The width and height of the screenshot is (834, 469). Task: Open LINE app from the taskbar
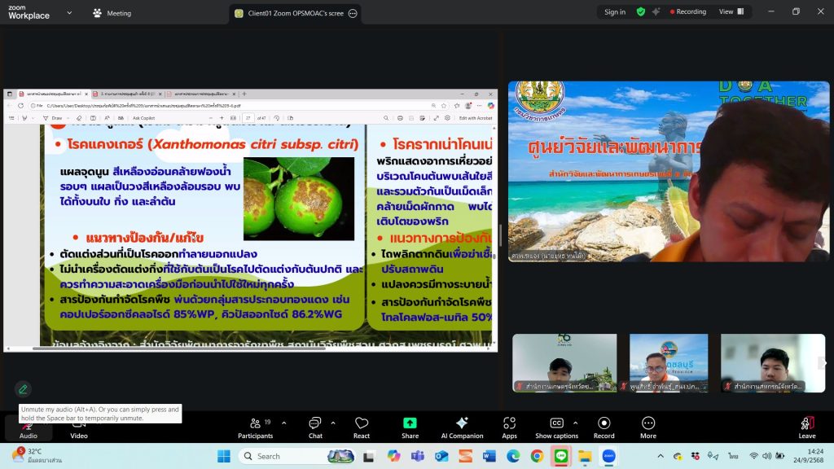pyautogui.click(x=560, y=456)
